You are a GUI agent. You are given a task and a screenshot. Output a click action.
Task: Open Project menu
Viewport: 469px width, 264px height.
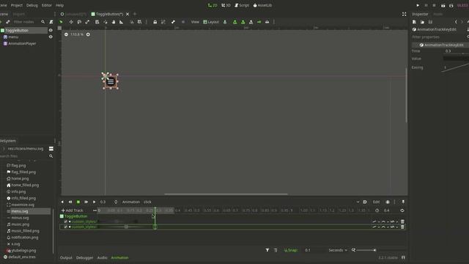(x=16, y=5)
